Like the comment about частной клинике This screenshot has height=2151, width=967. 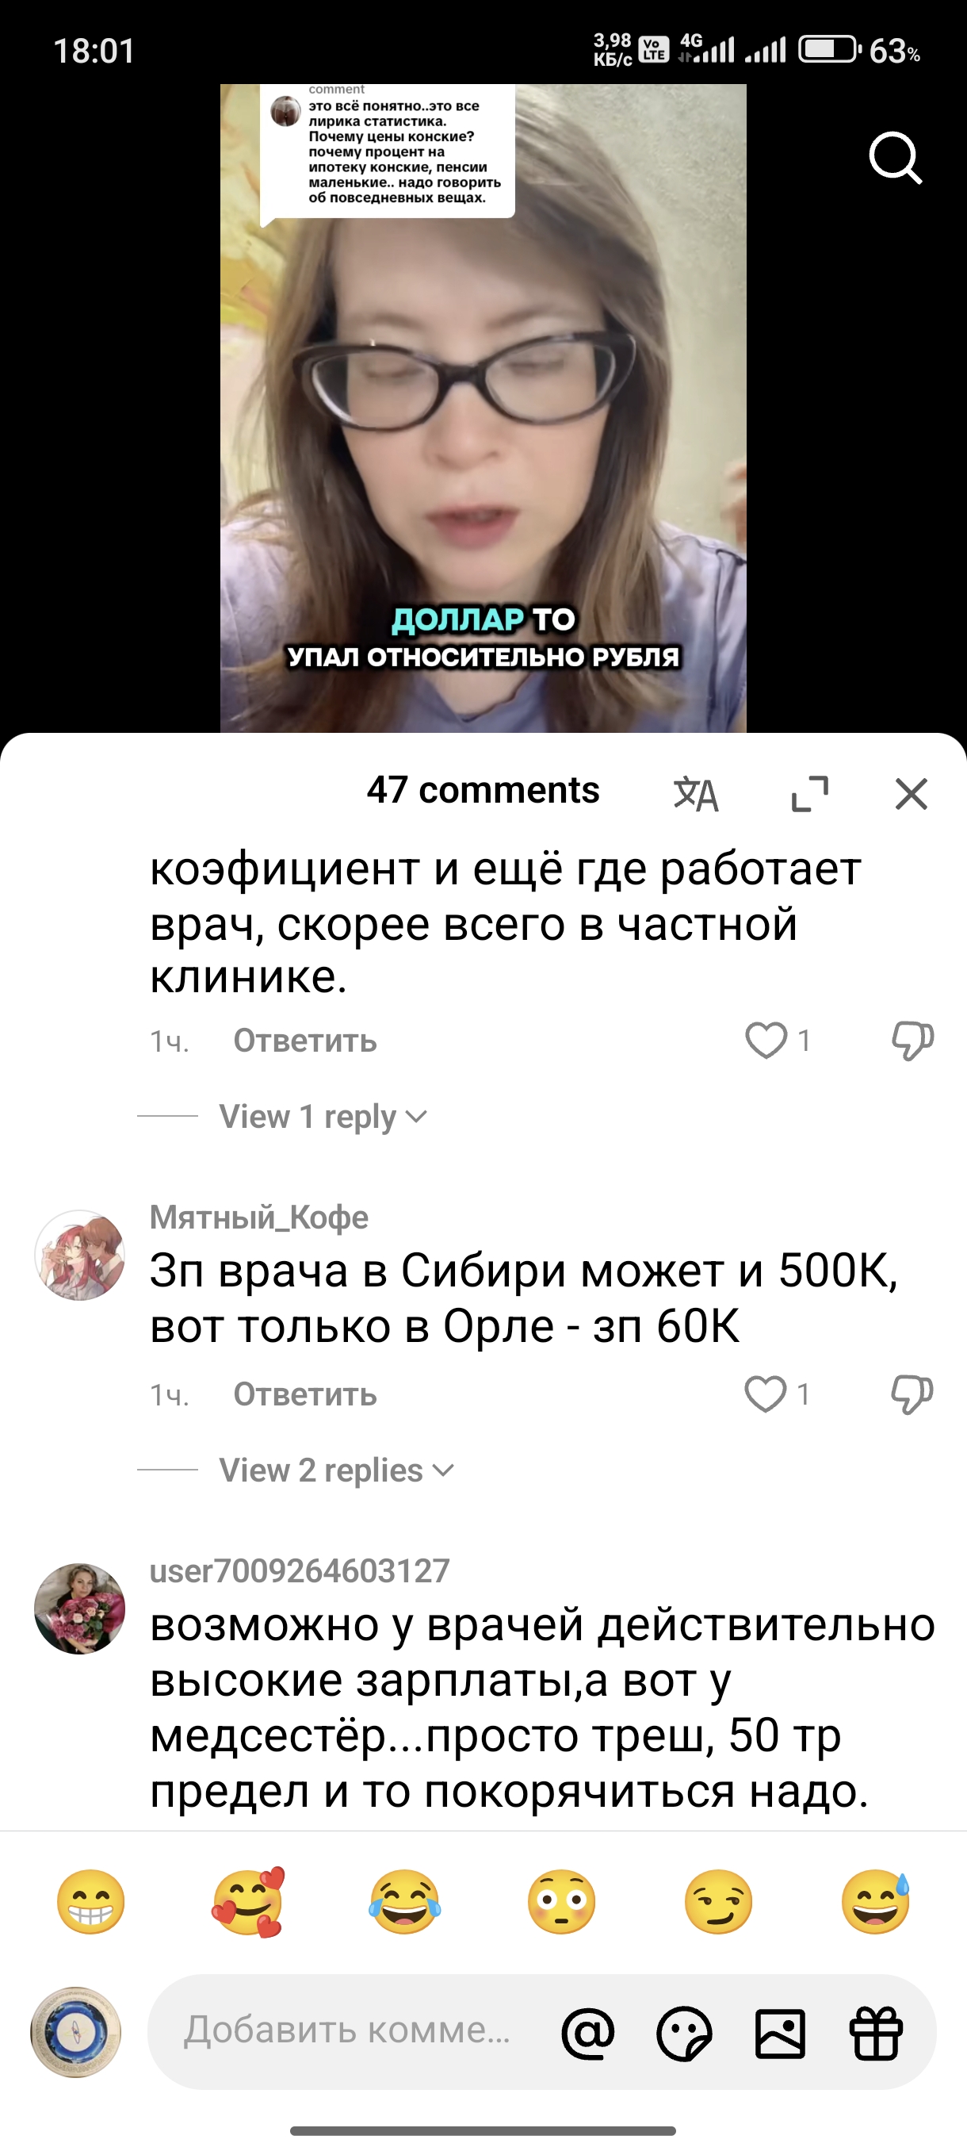coord(766,1041)
